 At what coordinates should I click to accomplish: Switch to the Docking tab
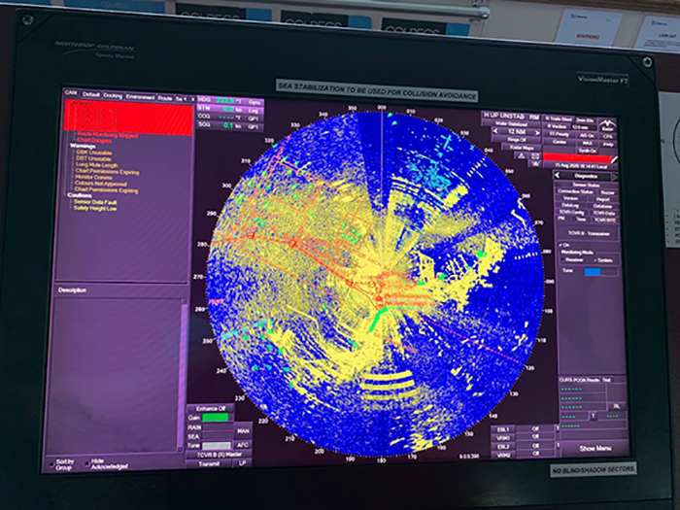(x=113, y=94)
